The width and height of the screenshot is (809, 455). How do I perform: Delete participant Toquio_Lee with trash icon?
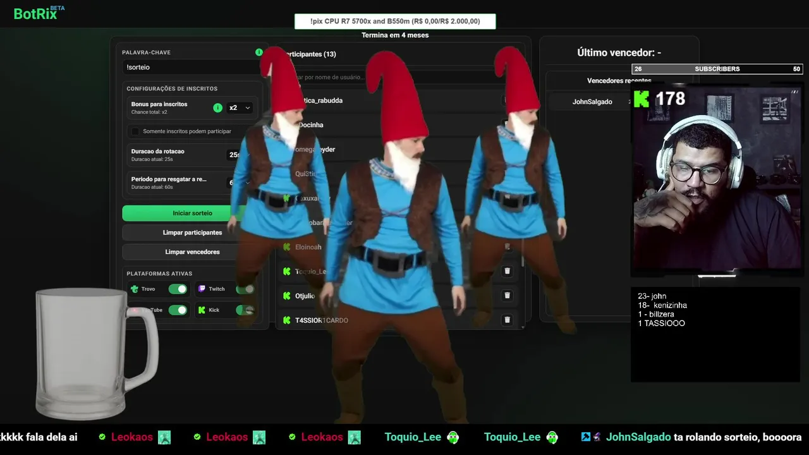507,271
